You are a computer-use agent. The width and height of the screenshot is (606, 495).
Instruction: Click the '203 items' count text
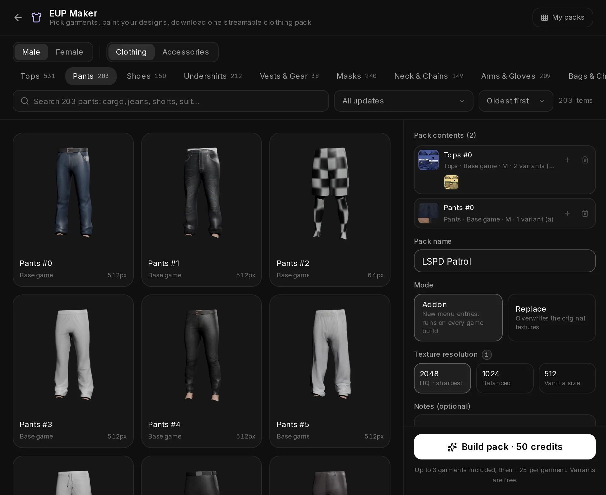click(x=576, y=101)
